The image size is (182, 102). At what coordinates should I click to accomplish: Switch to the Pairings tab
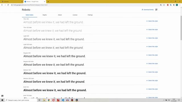click(90, 15)
